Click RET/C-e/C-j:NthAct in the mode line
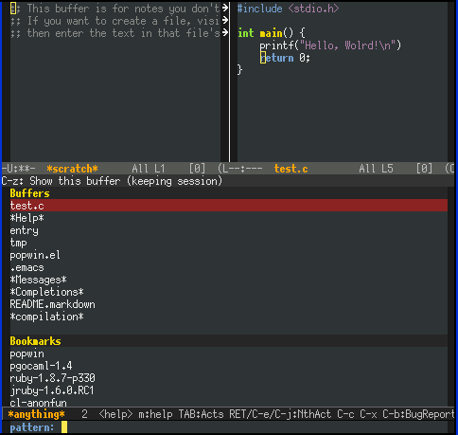Image resolution: width=458 pixels, height=435 pixels. pyautogui.click(x=280, y=414)
